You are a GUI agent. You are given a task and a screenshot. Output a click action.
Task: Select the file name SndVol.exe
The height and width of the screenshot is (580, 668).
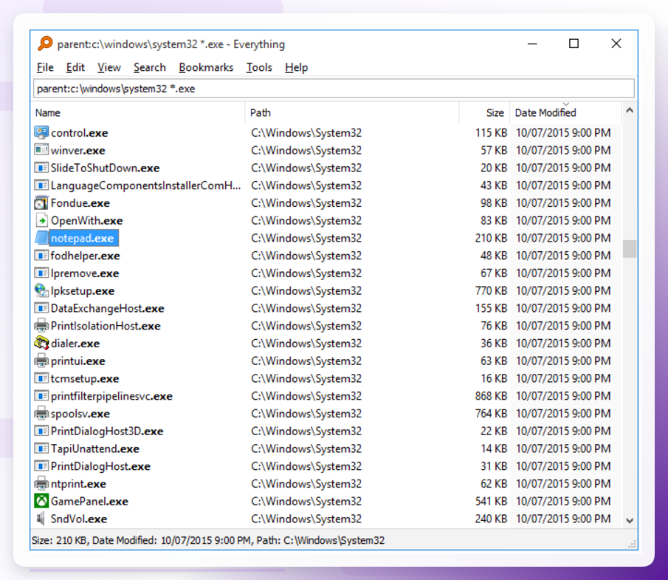click(x=79, y=519)
